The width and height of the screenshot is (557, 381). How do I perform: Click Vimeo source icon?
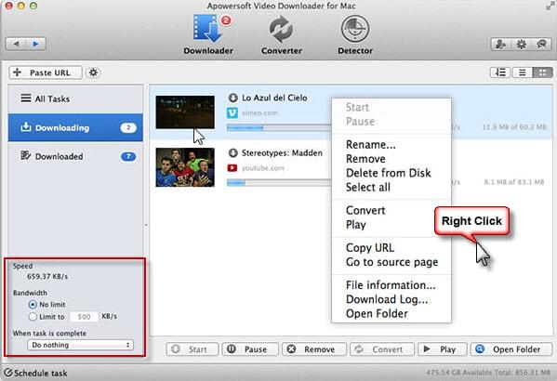[232, 113]
